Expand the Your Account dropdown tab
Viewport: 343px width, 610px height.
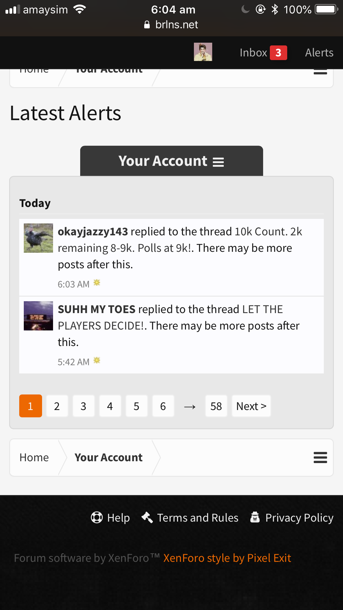171,161
